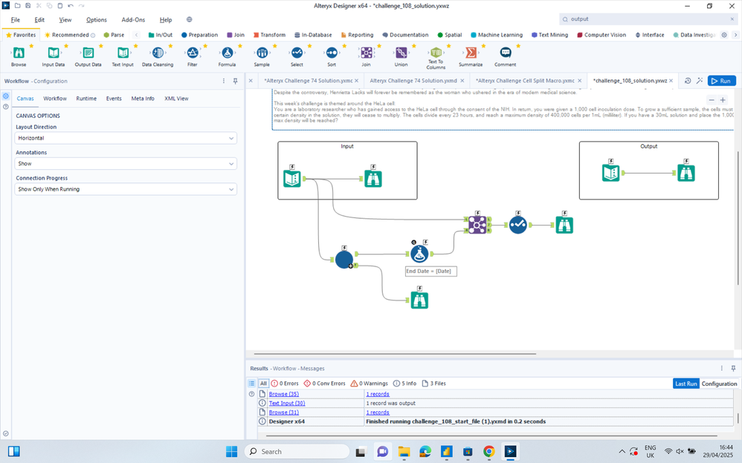The height and width of the screenshot is (463, 742).
Task: Select the Formula tool icon
Action: (x=227, y=53)
